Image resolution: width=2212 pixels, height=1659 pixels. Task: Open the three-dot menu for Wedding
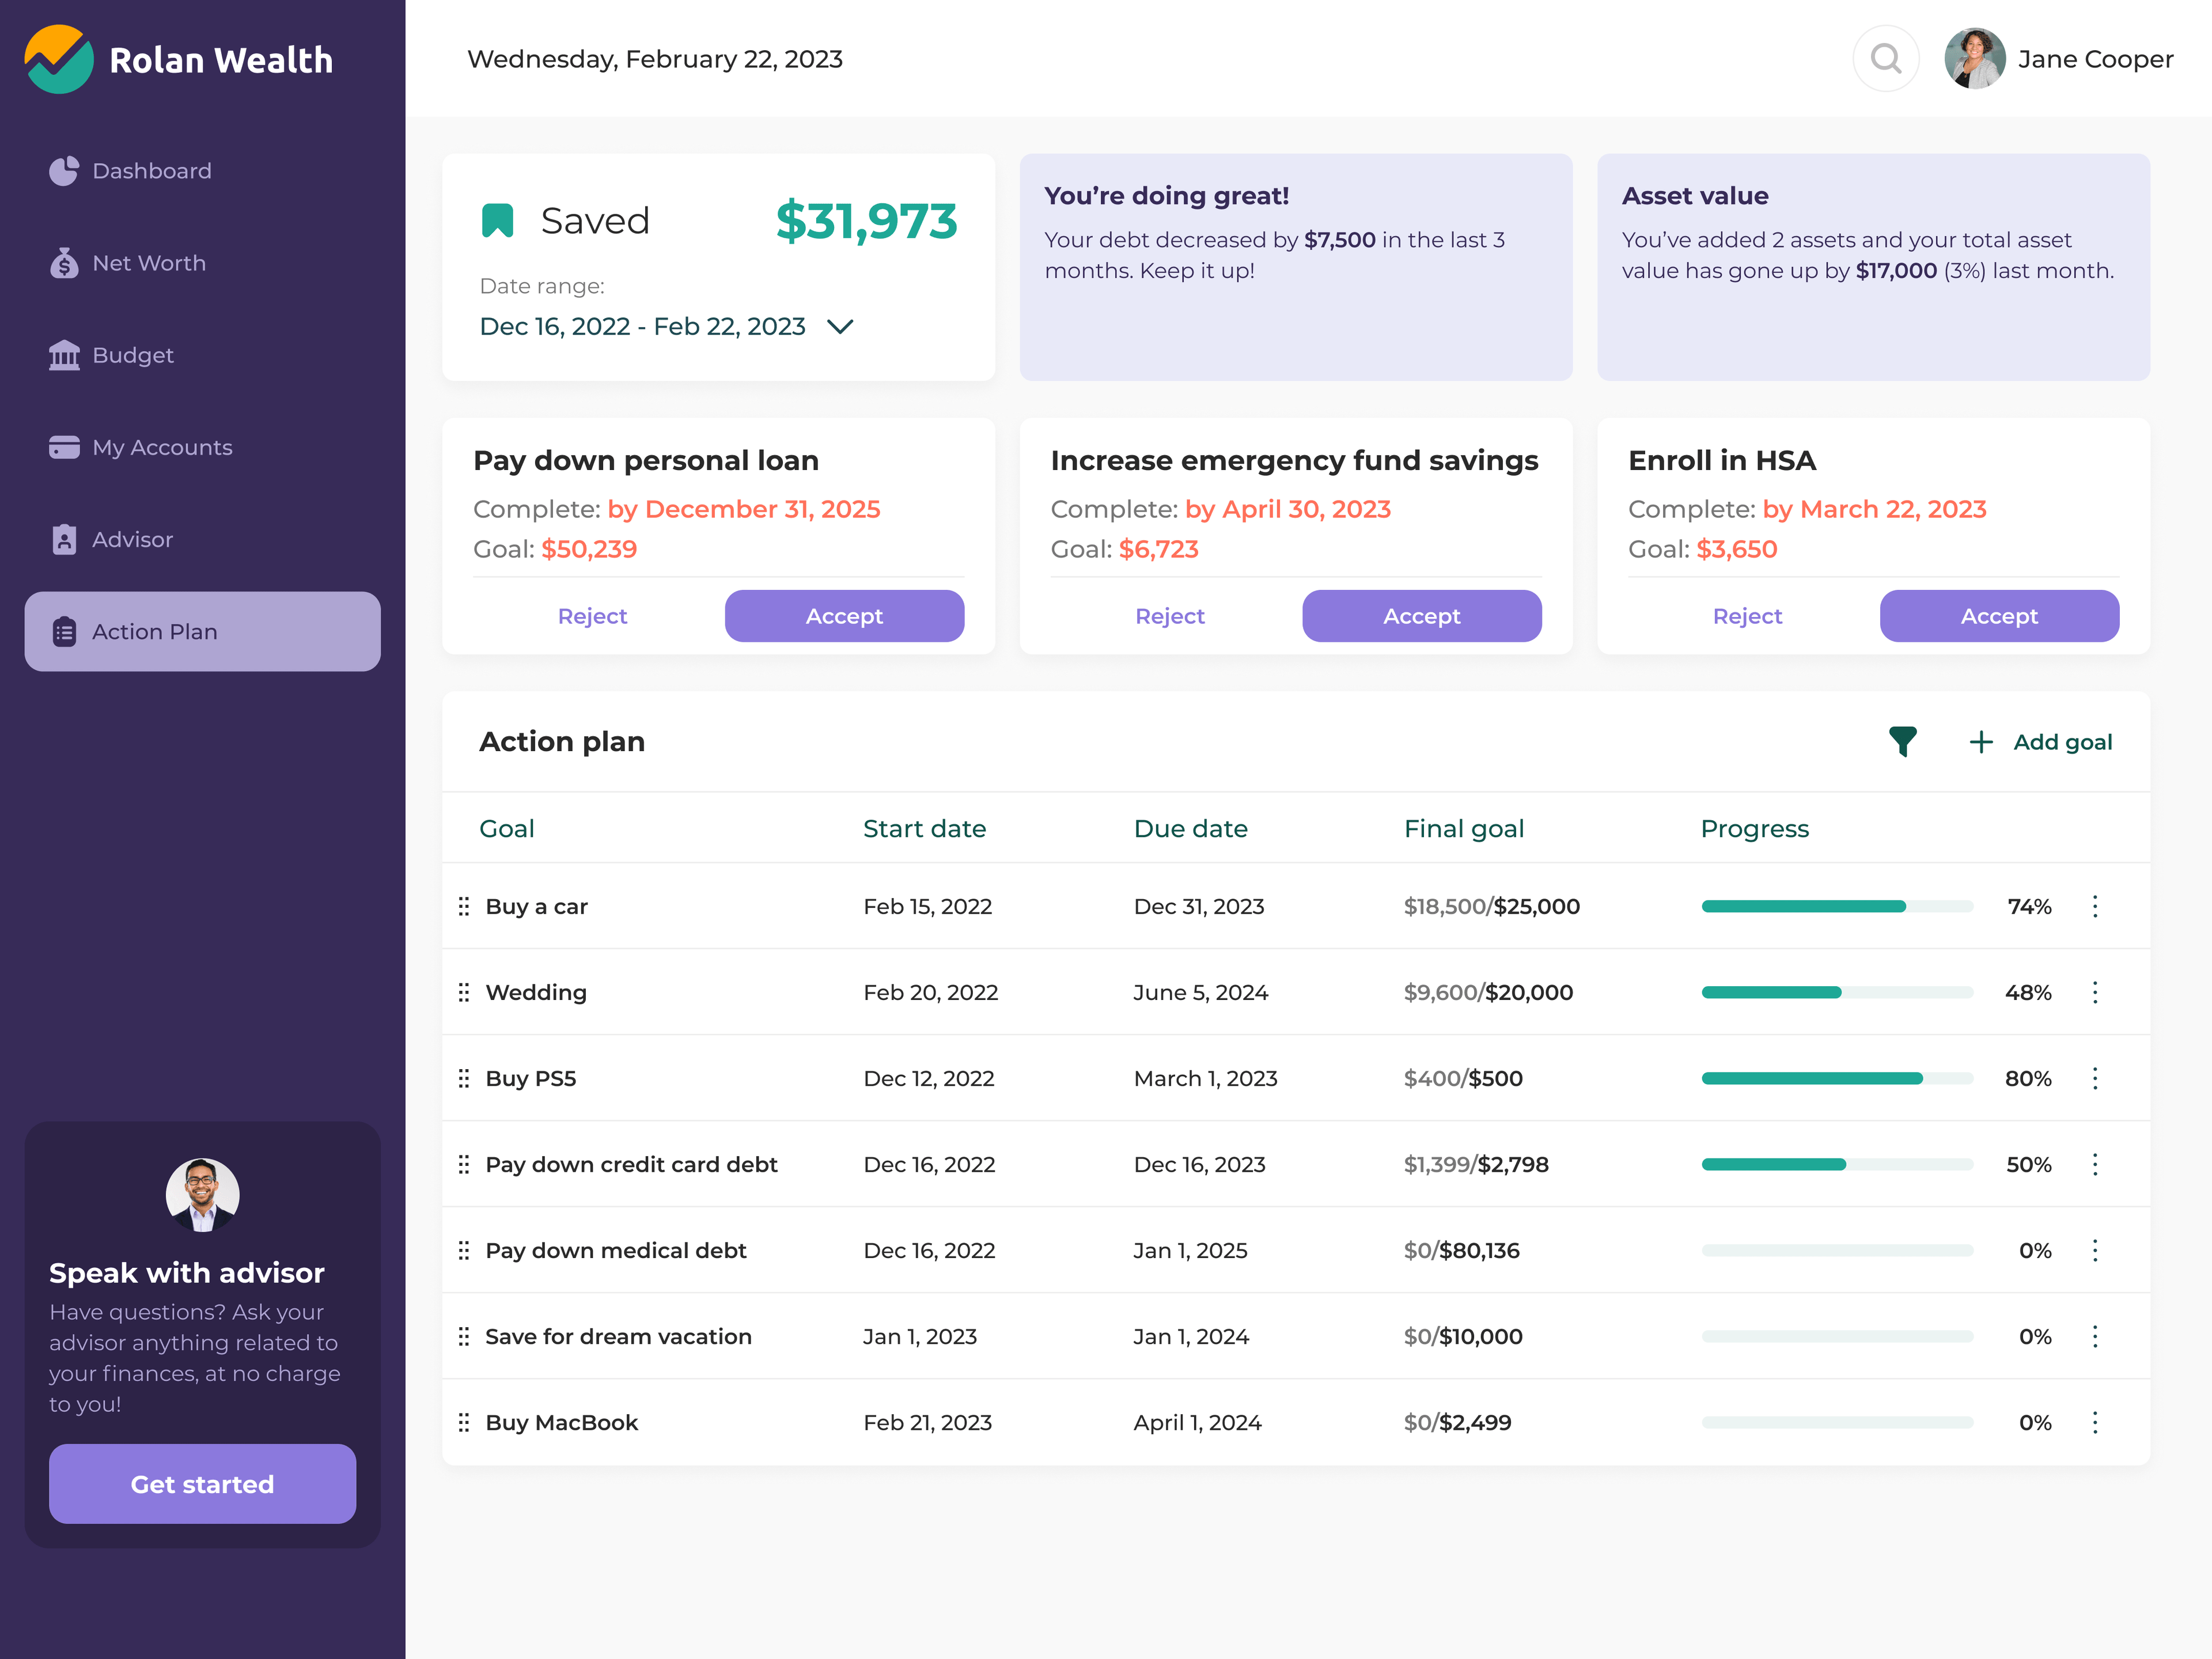pyautogui.click(x=2095, y=992)
